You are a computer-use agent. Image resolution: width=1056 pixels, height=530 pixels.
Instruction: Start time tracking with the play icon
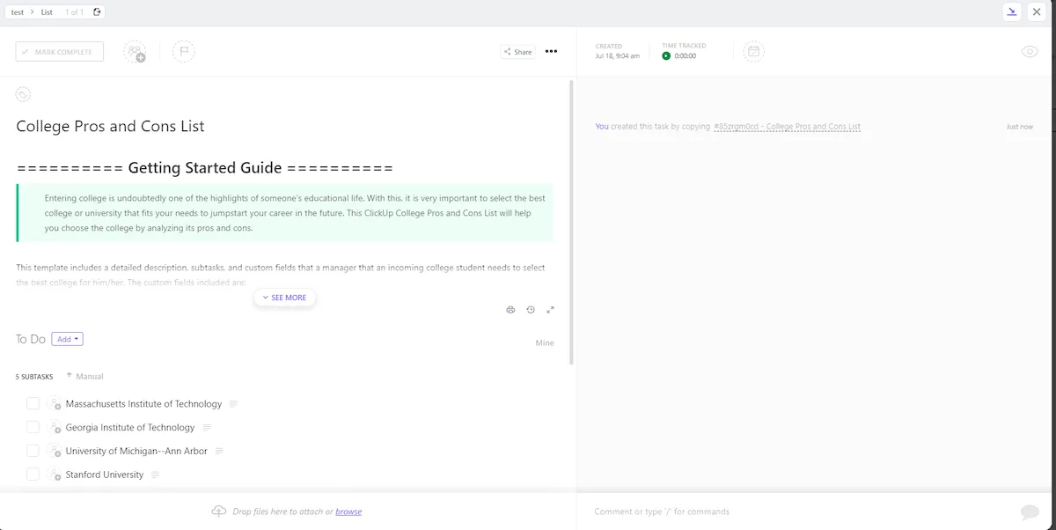pyautogui.click(x=666, y=55)
